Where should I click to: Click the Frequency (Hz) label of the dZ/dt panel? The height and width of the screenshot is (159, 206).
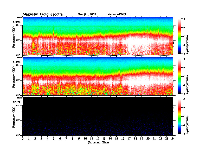(x=14, y=117)
